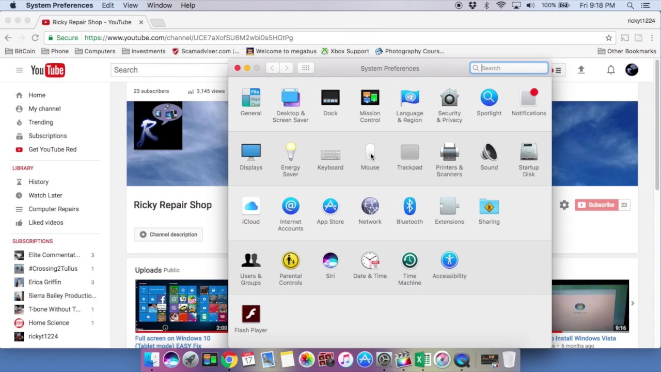
Task: Bookmark this page with the star icon
Action: (609, 38)
